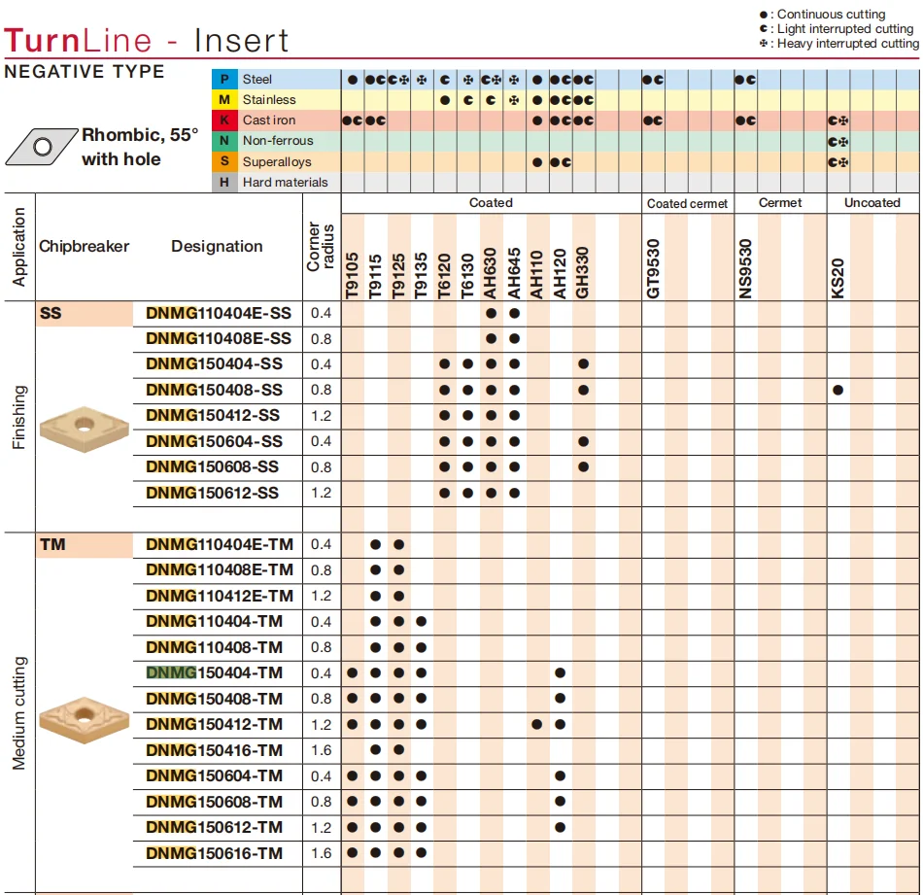Click the Coated cermet group header

coord(688,204)
